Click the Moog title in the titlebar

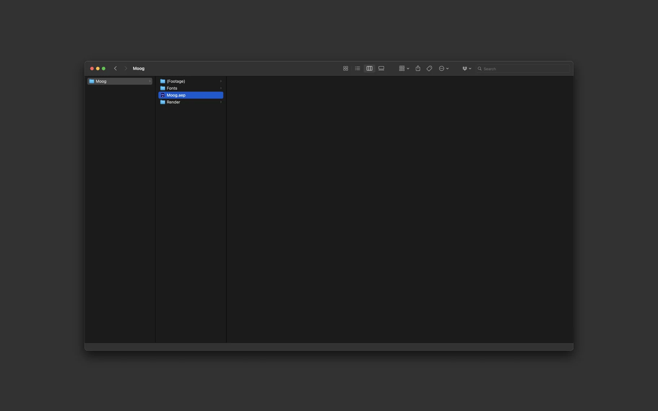(x=139, y=68)
